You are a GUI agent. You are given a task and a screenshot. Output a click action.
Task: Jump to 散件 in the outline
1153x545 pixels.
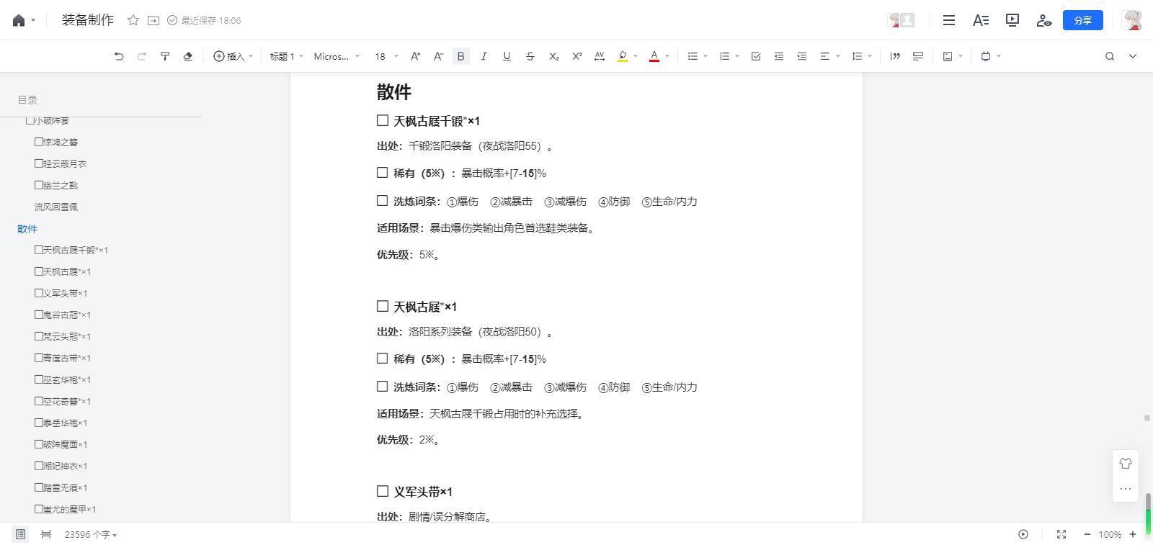pyautogui.click(x=27, y=229)
